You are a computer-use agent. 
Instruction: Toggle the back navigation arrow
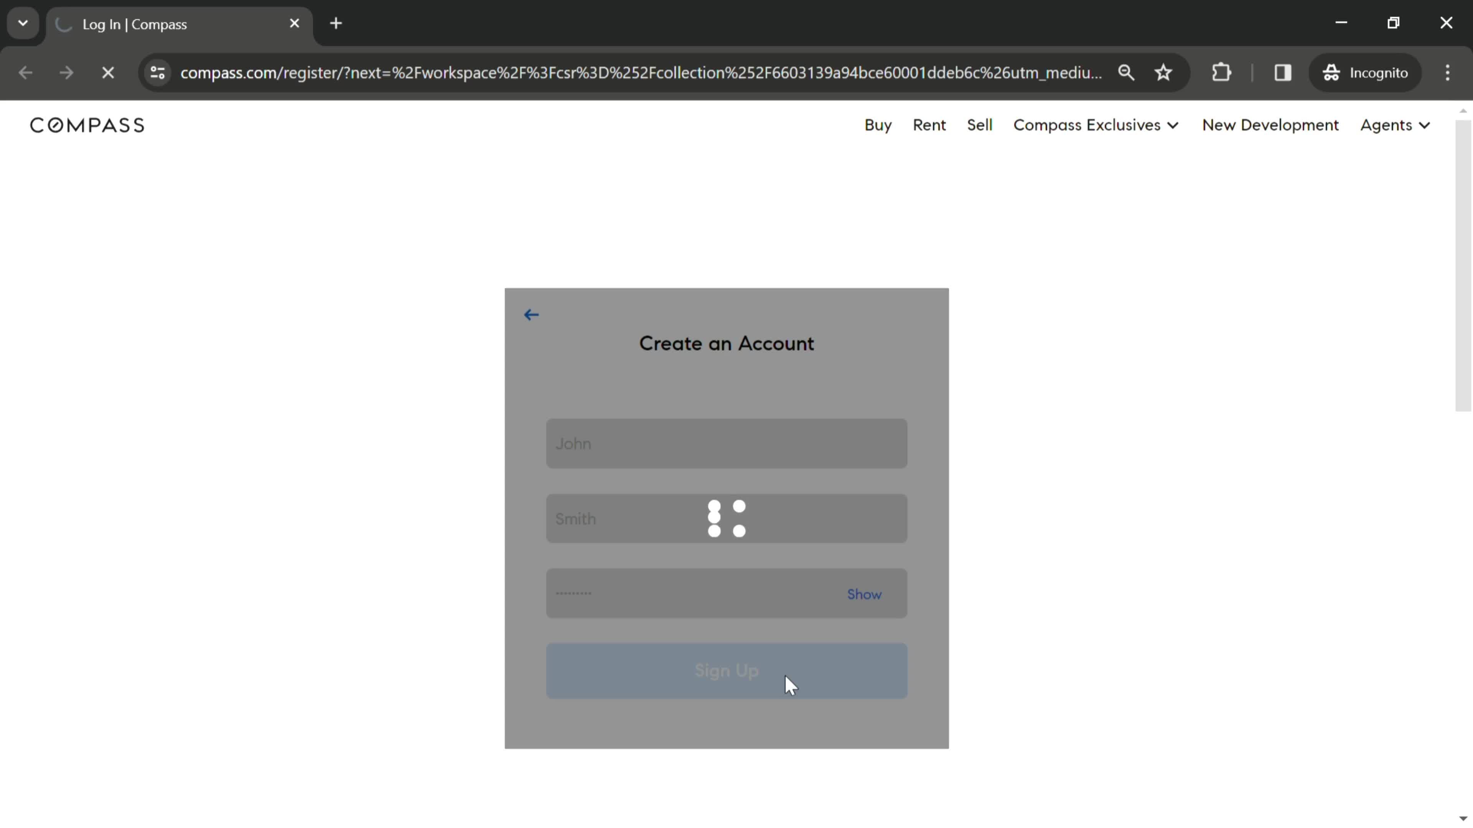[531, 314]
